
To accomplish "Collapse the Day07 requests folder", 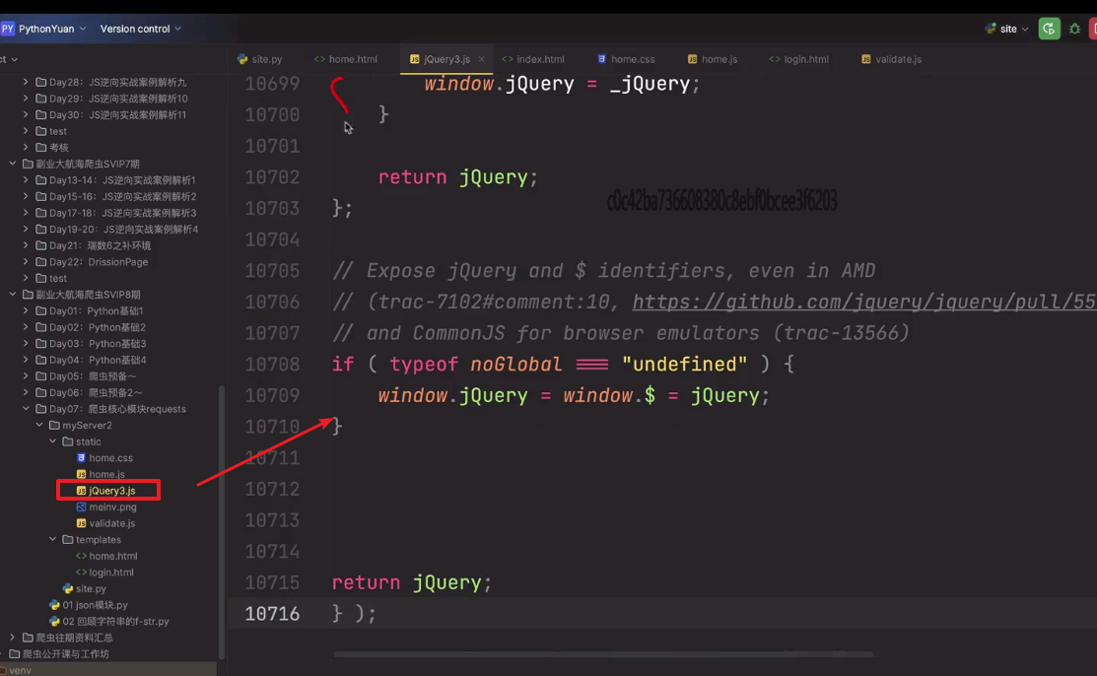I will point(26,409).
